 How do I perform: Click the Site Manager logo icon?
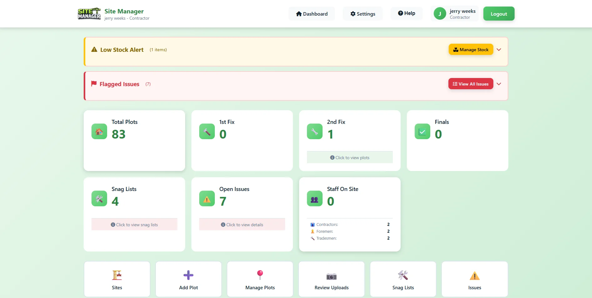coord(89,13)
